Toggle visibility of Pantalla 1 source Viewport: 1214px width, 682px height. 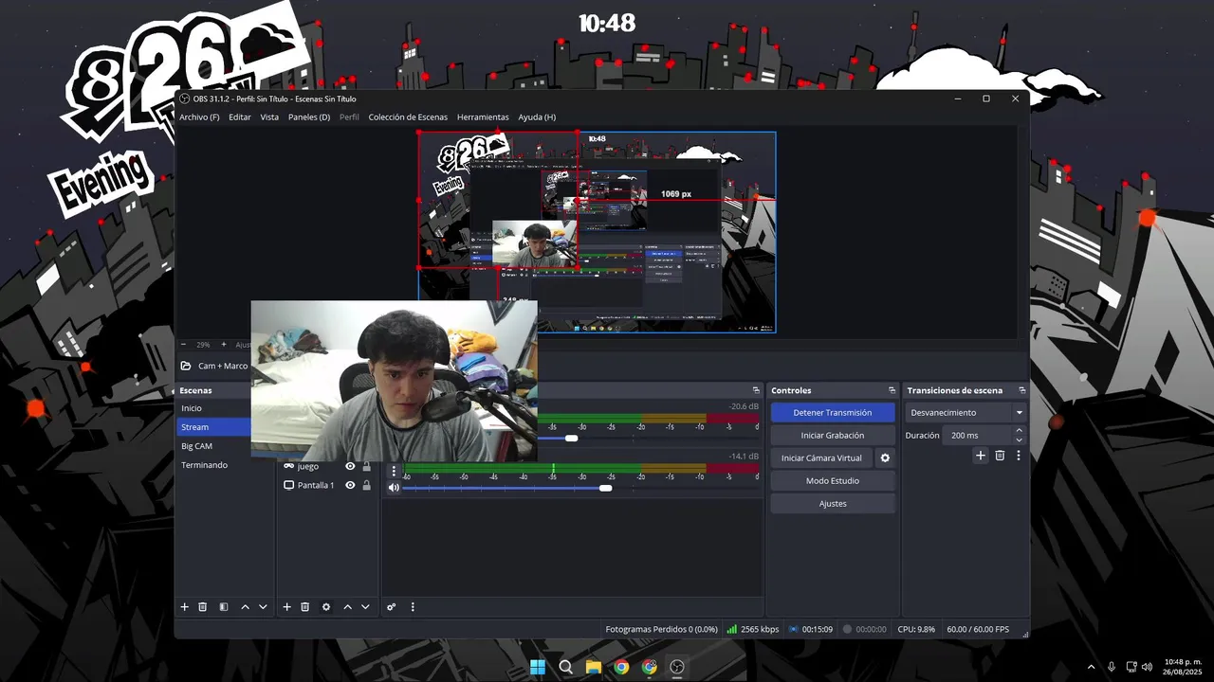click(350, 485)
